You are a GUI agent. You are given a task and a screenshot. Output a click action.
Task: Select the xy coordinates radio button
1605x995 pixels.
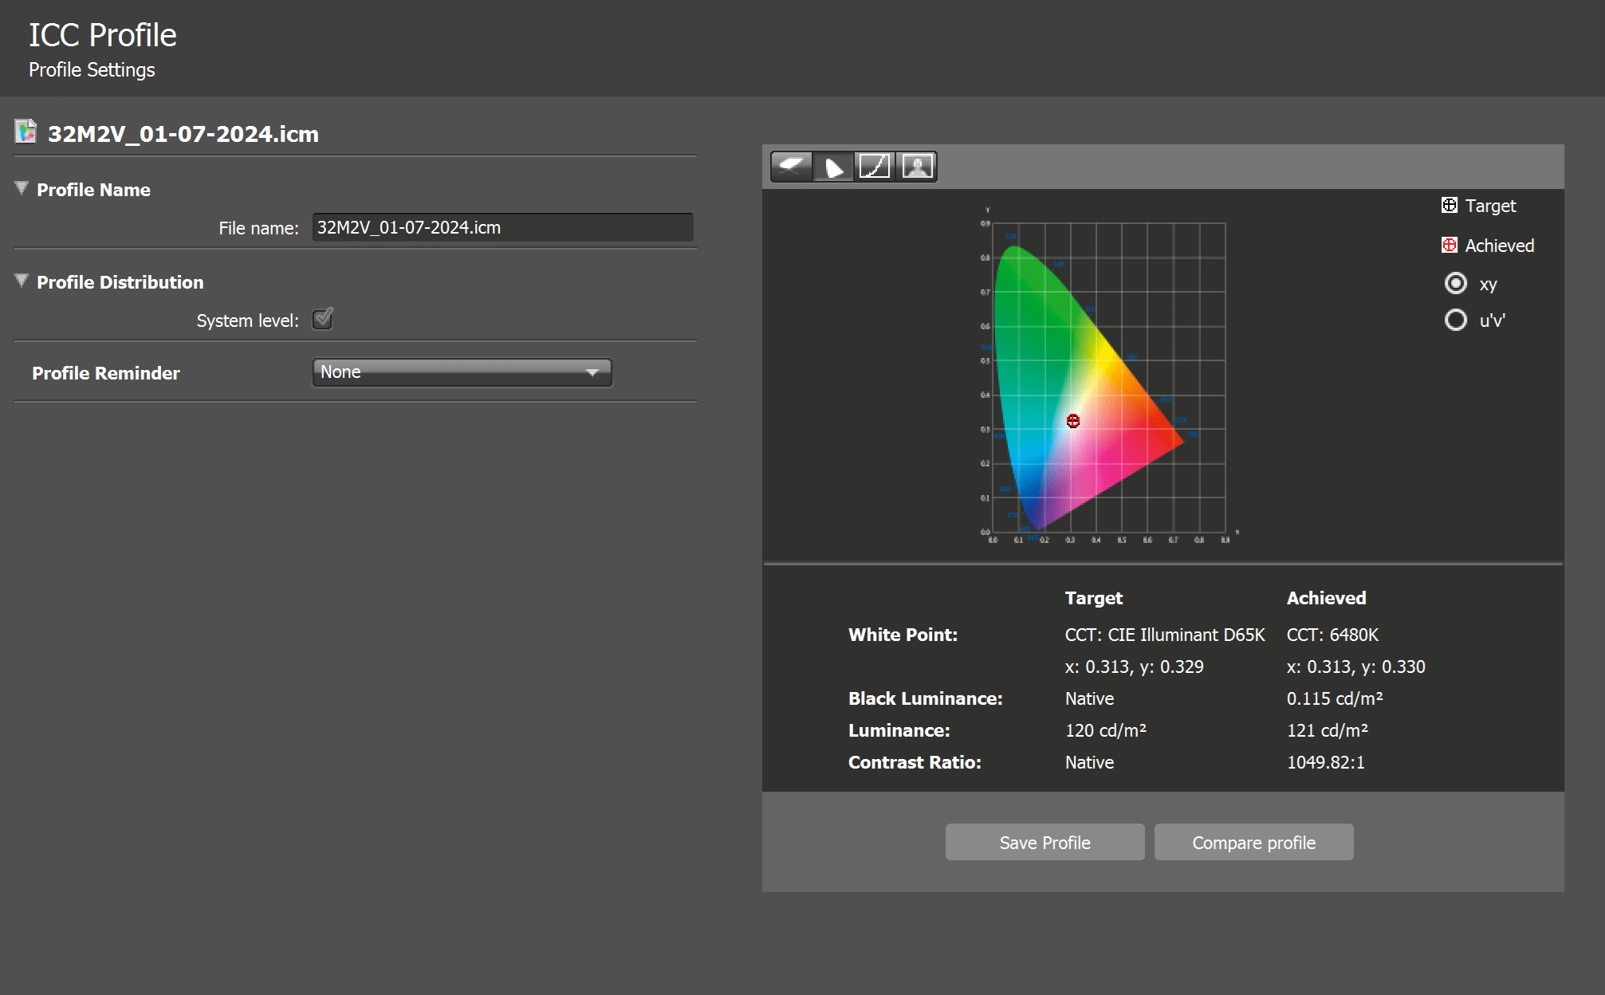tap(1456, 284)
